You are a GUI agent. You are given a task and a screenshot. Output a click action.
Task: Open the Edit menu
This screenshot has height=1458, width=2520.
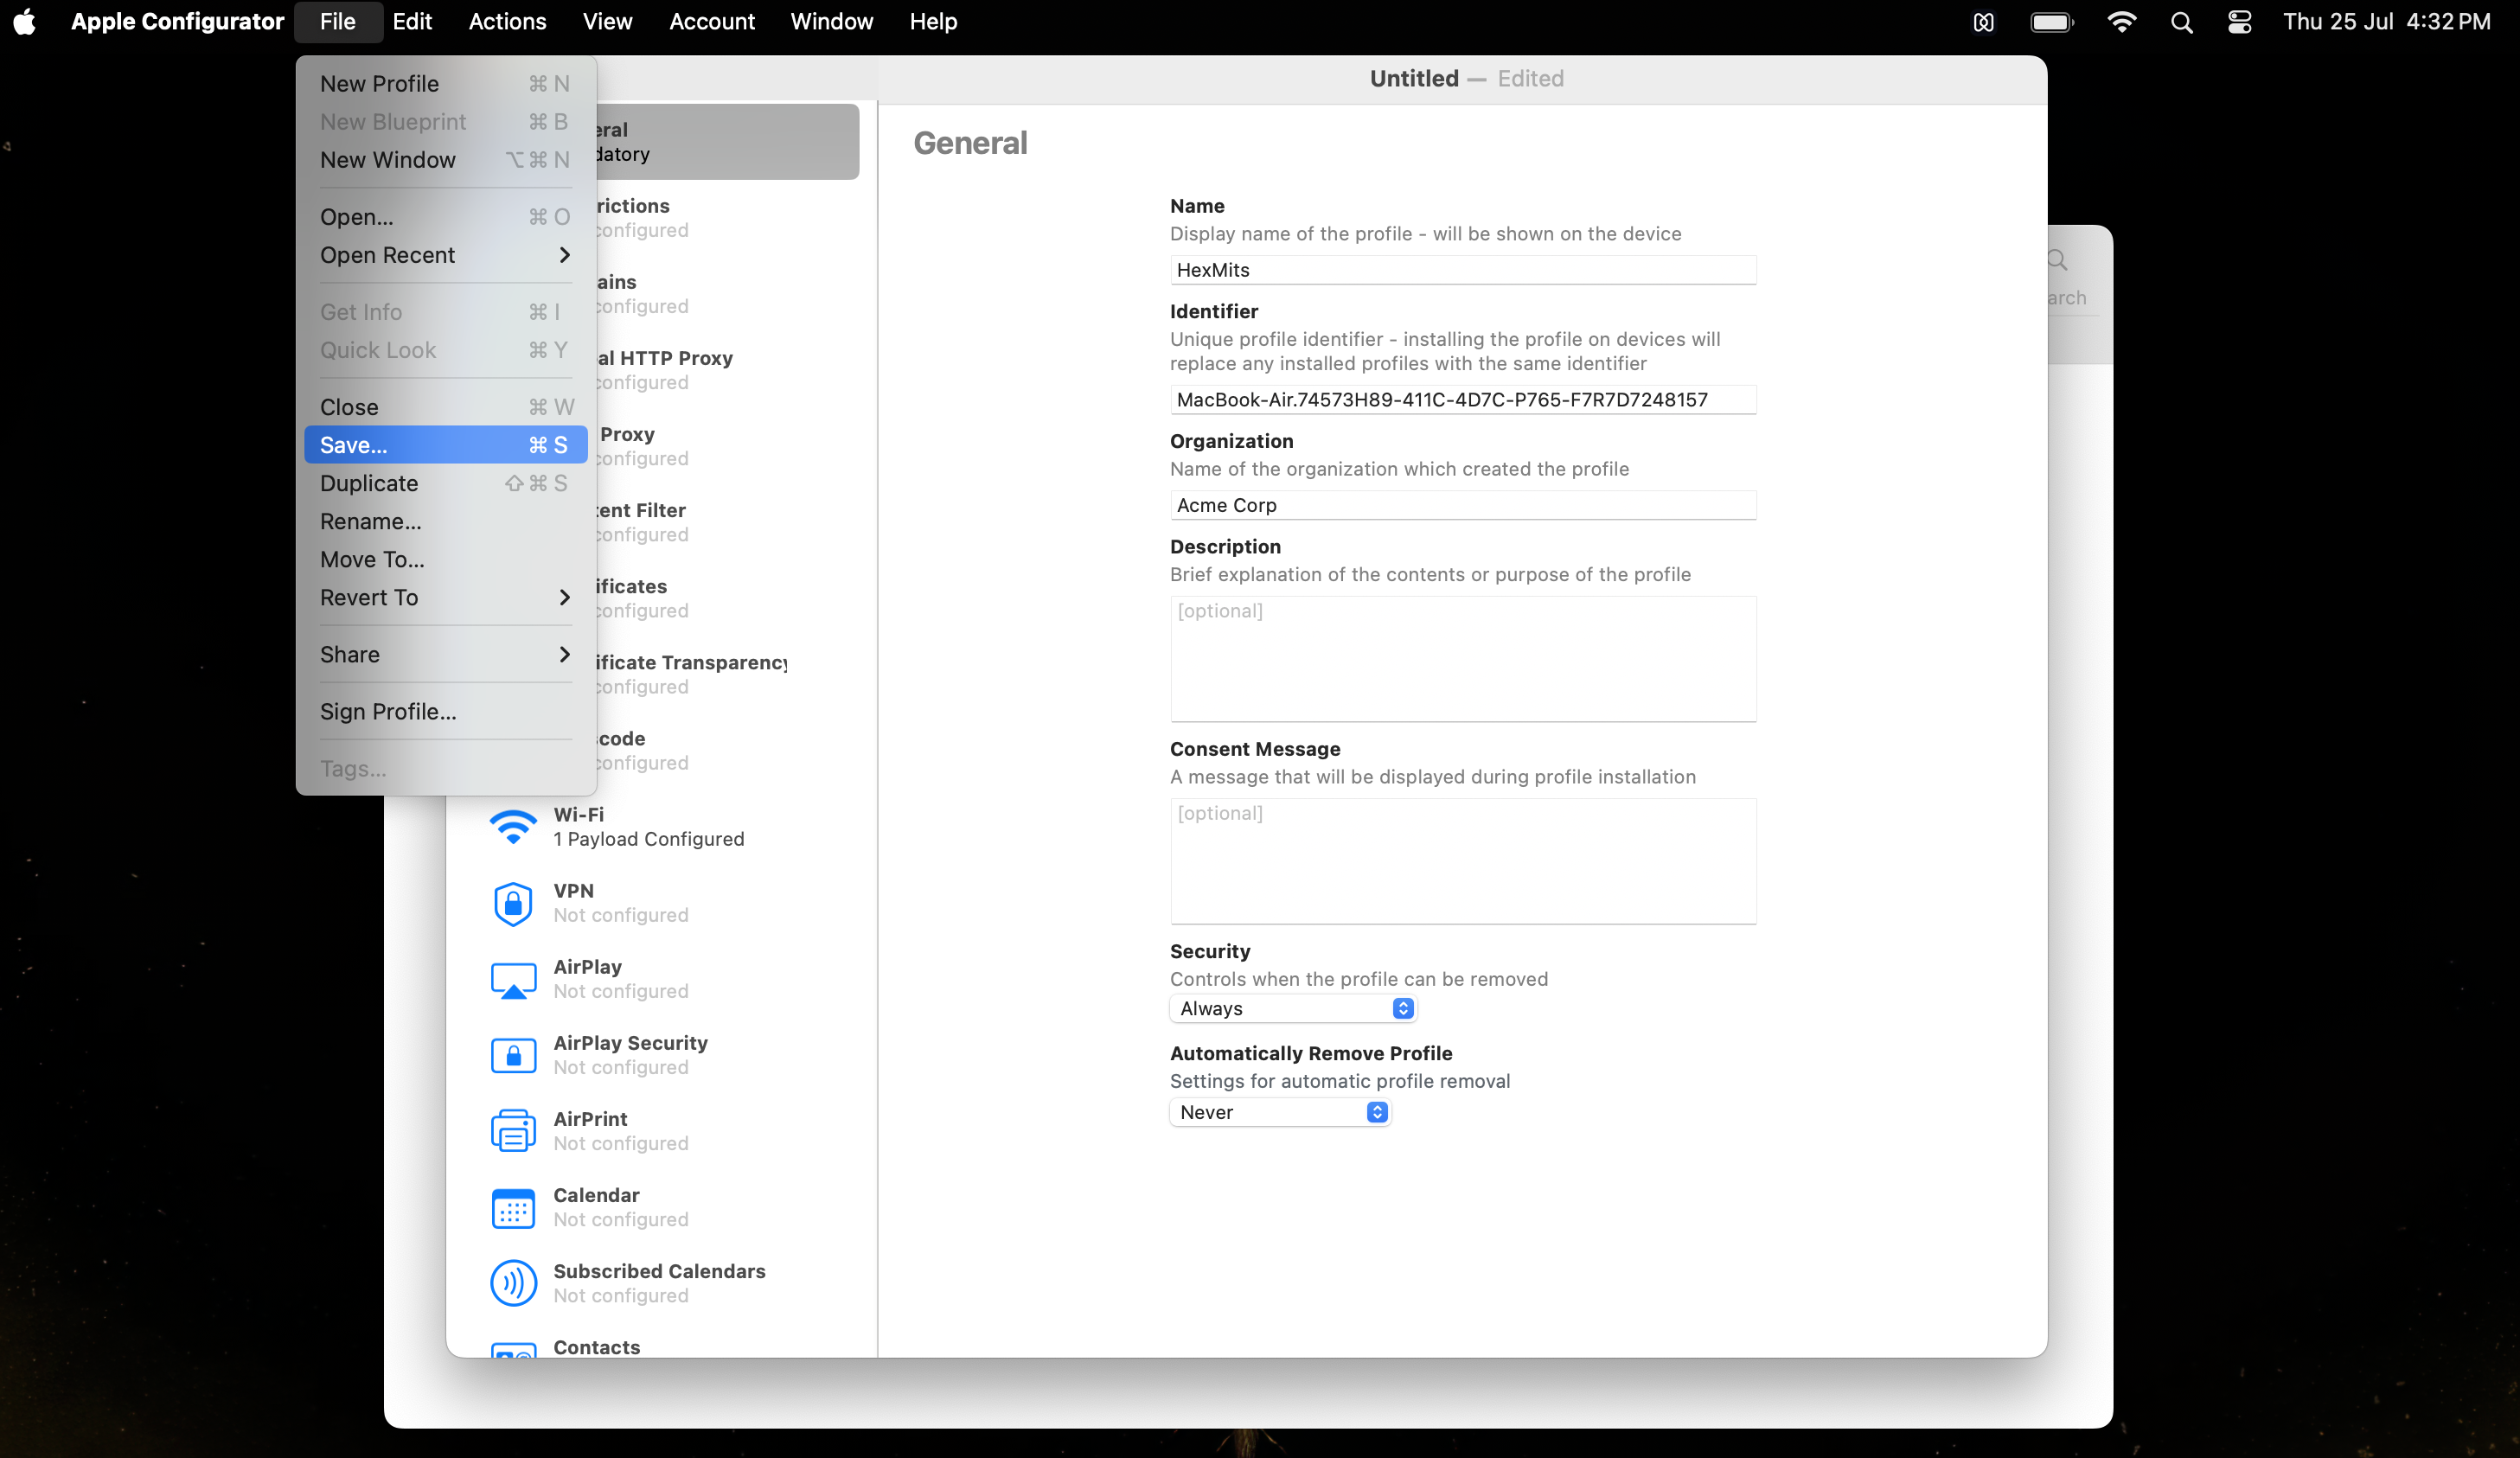(x=412, y=21)
